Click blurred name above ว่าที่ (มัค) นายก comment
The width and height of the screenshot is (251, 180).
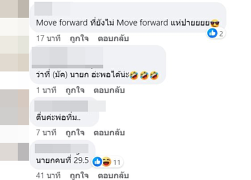coord(67,58)
